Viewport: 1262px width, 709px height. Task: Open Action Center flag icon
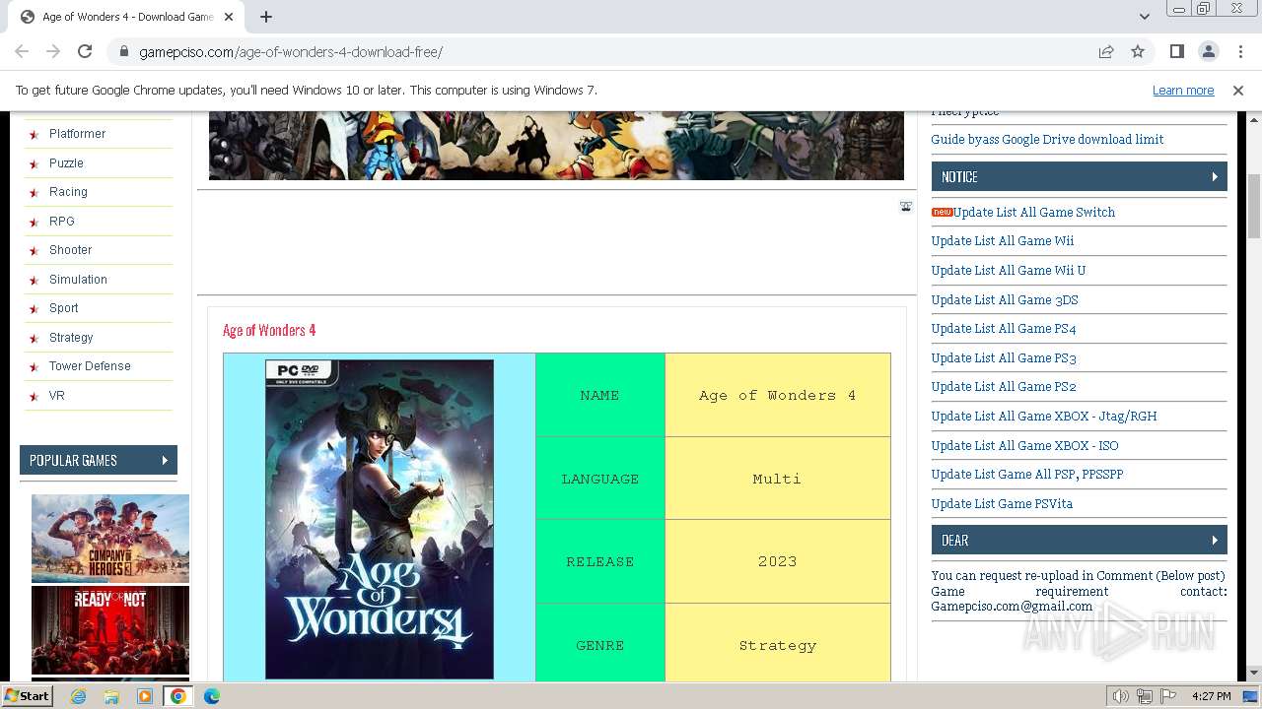pyautogui.click(x=1168, y=696)
